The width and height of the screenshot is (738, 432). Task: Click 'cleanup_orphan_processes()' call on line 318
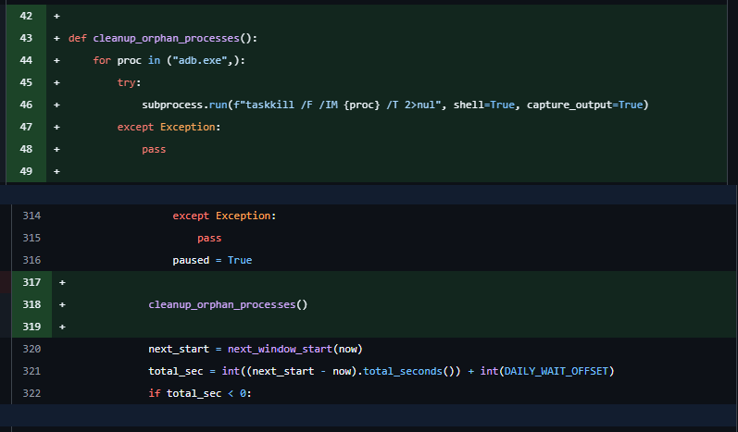click(x=228, y=304)
